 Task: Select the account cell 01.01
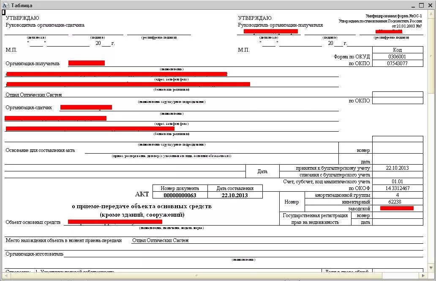coord(398,182)
